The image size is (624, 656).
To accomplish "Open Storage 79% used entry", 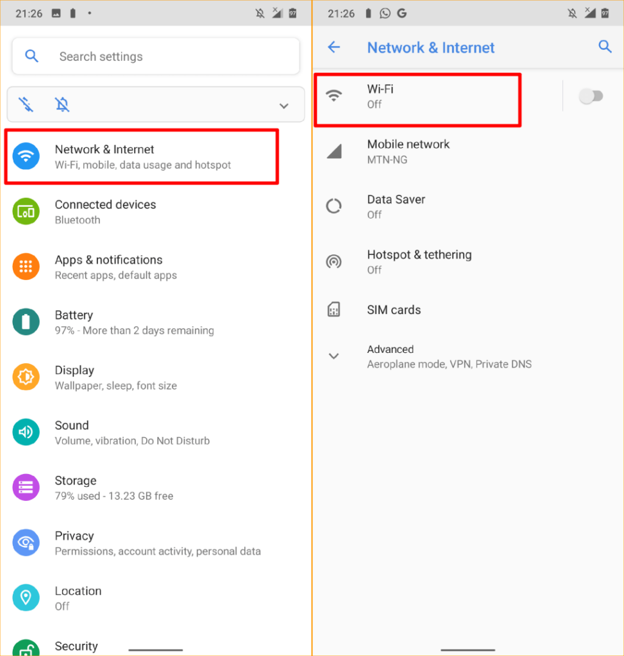I will [156, 488].
